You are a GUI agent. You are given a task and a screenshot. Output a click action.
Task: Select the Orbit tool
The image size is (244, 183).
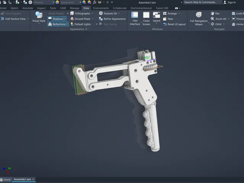212,24
